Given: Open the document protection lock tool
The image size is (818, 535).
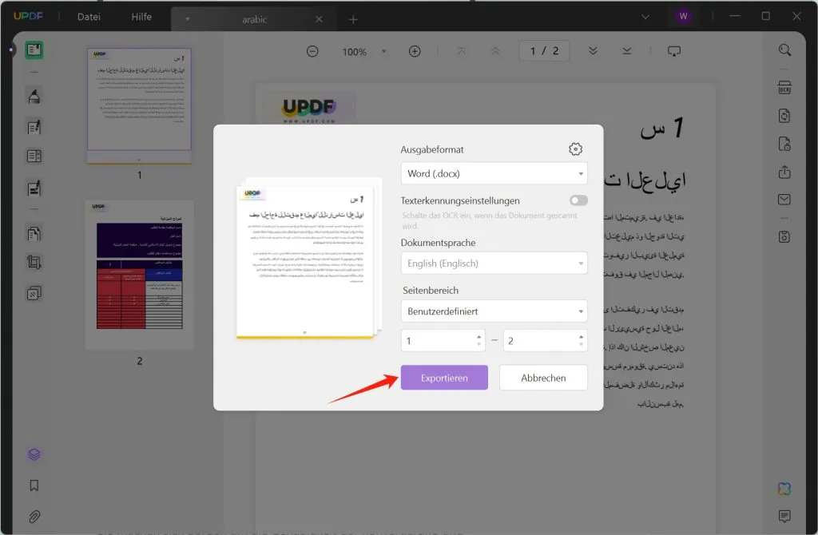Looking at the screenshot, I should pyautogui.click(x=784, y=144).
